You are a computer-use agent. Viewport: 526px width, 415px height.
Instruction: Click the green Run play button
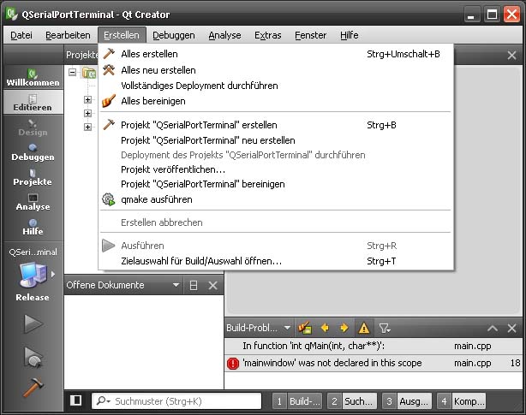coord(33,323)
